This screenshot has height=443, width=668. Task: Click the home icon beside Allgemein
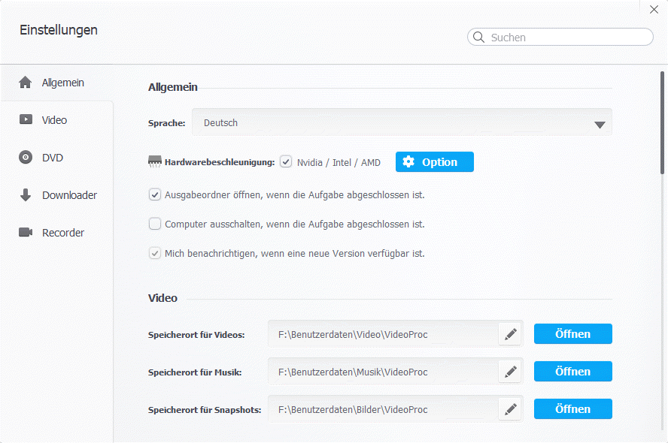[x=26, y=83]
